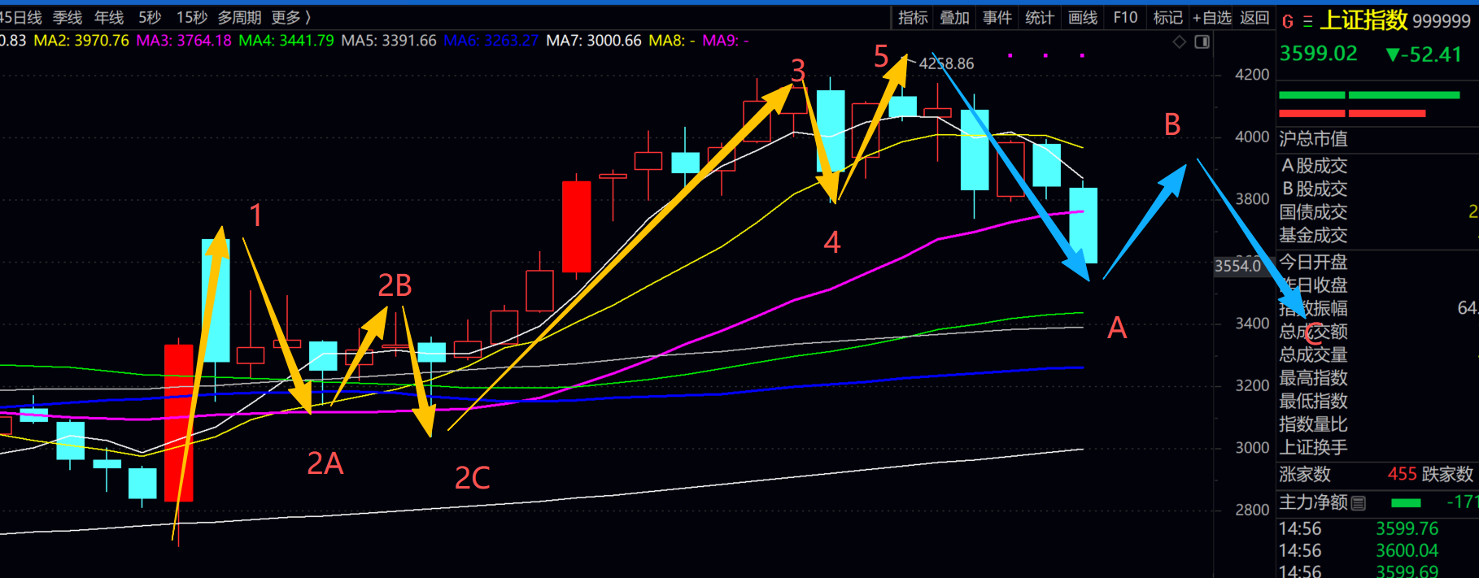
Task: Click the 叠加 overlay button
Action: [x=955, y=18]
